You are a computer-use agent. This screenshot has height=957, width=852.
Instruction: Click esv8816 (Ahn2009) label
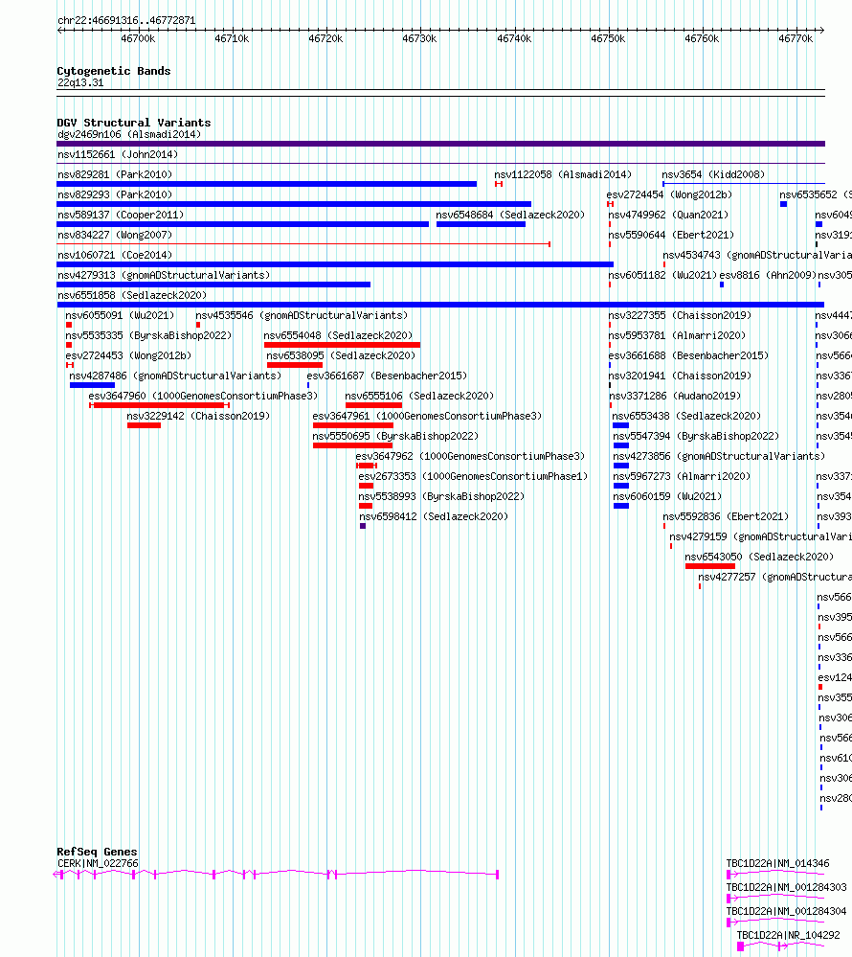click(x=768, y=275)
